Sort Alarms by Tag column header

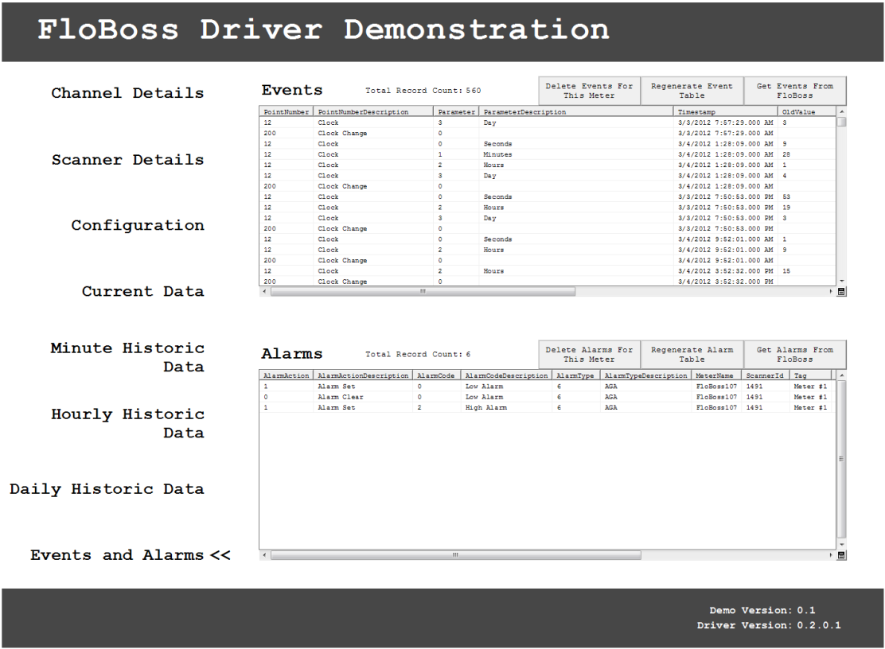click(810, 375)
